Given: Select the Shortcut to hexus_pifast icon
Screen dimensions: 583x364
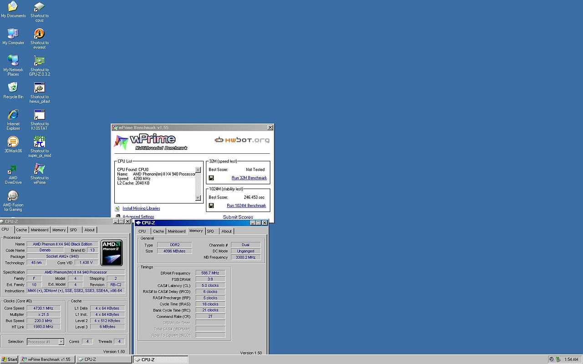Looking at the screenshot, I should click(40, 93).
